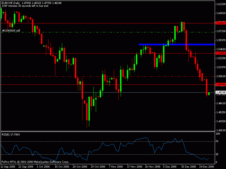Click the red 1.49416 price tag
226x169 pixels.
coord(221,84)
